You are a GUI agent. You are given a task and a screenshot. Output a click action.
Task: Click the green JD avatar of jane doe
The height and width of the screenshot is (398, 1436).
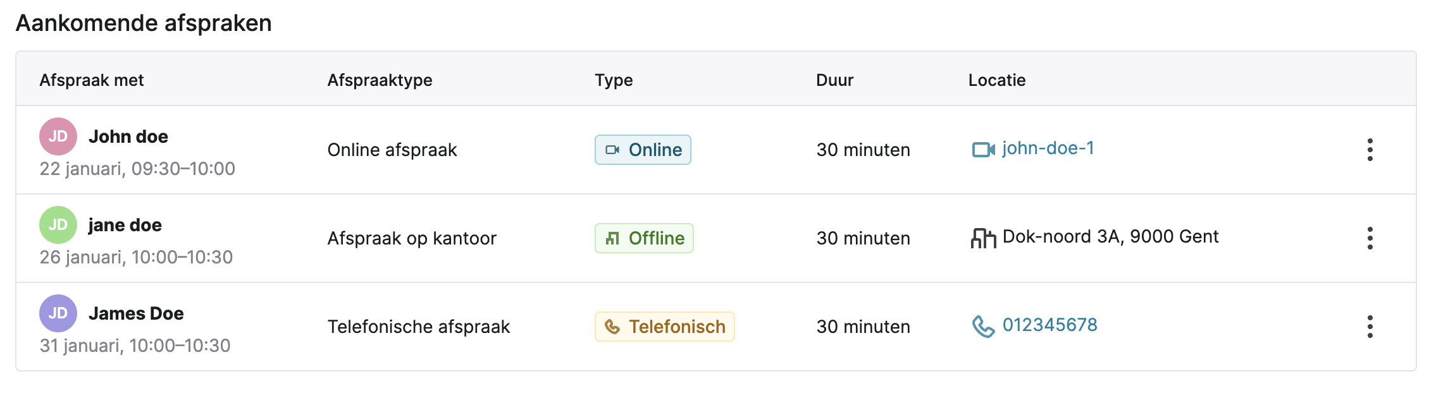pyautogui.click(x=58, y=225)
